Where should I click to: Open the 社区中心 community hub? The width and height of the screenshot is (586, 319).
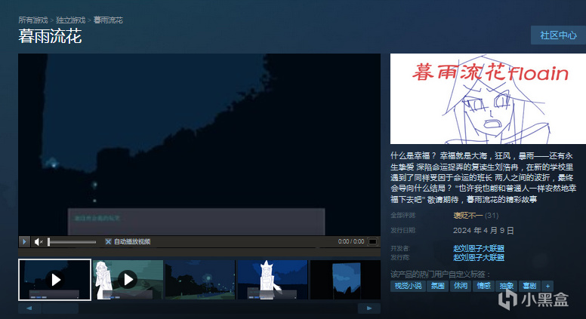point(558,35)
